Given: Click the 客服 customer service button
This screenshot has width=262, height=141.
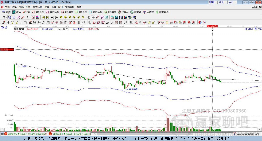Looking at the screenshot, I should 213,2.
